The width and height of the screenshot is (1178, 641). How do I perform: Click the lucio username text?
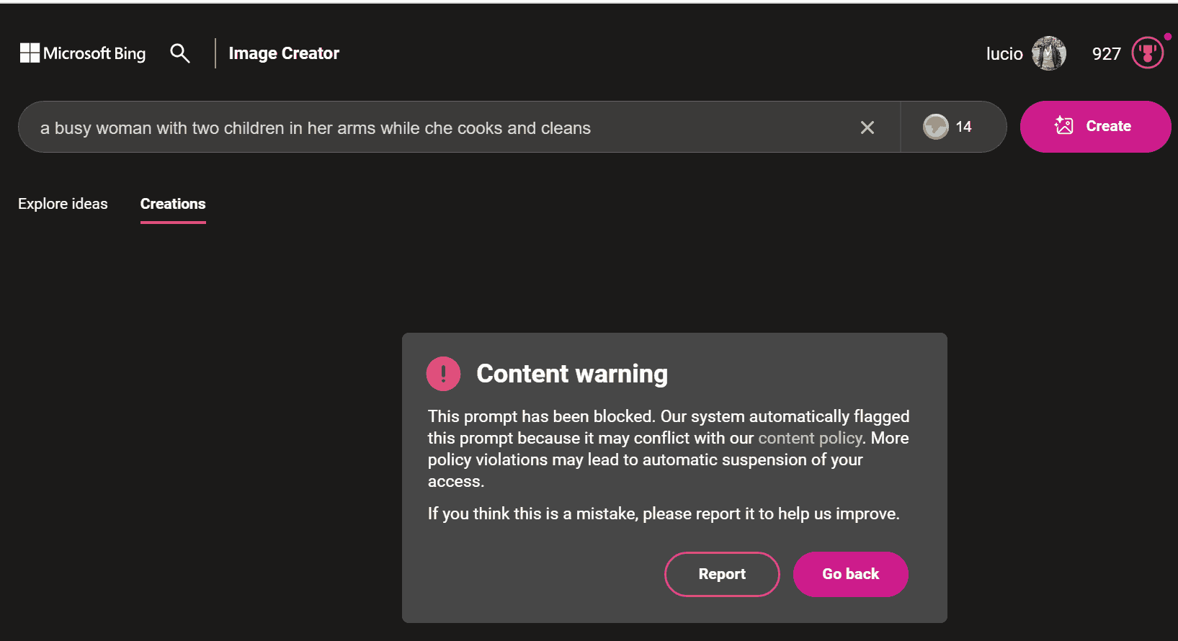pyautogui.click(x=1004, y=54)
